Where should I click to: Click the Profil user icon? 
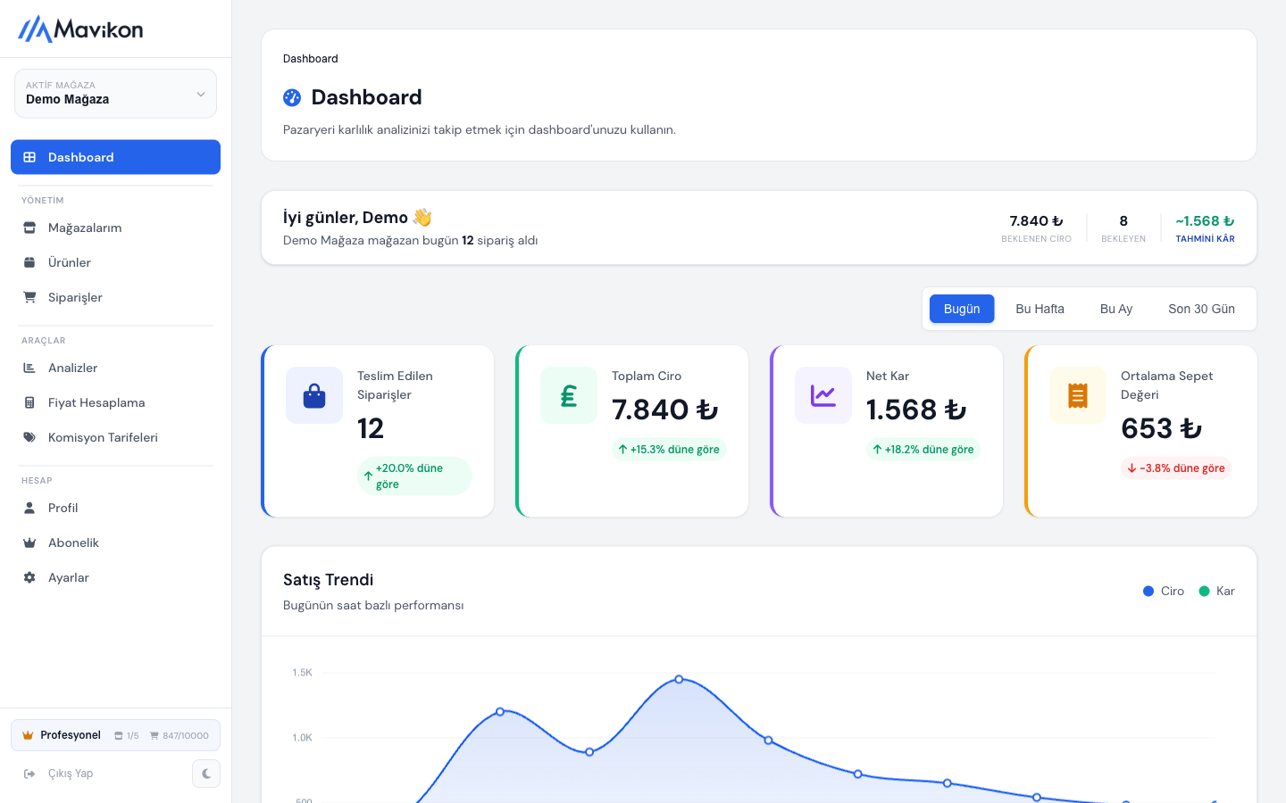point(30,508)
